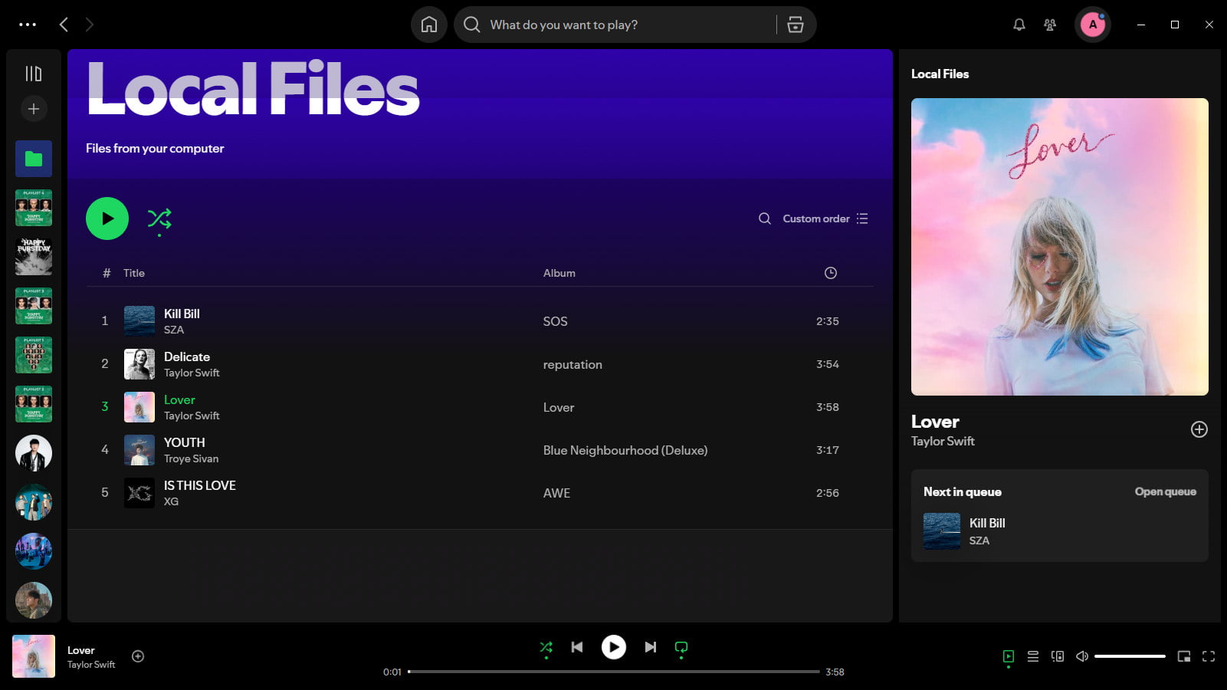Toggle the Now Playing view button
Viewport: 1227px width, 690px height.
coord(1009,656)
